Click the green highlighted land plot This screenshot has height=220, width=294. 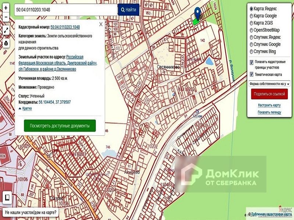(196, 22)
